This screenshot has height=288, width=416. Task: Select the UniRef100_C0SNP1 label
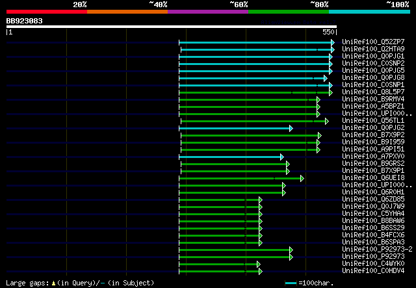pyautogui.click(x=373, y=85)
